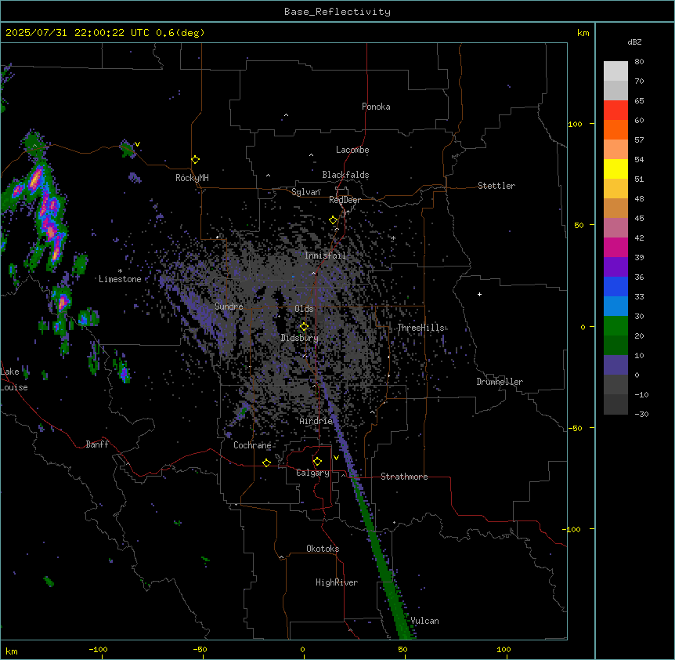Click the Sylvan label
Screen dimensions: 675x660
[305, 192]
